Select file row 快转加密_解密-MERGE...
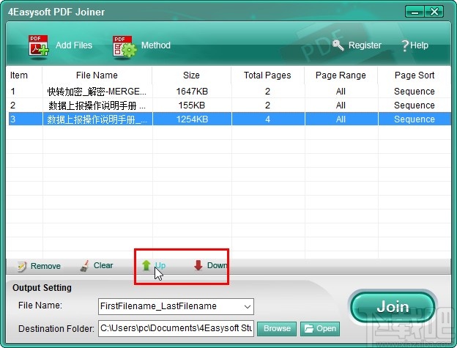The image size is (457, 348). [x=97, y=92]
